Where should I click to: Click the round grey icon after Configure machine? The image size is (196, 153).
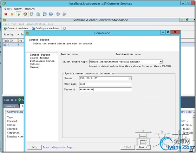tap(64, 28)
